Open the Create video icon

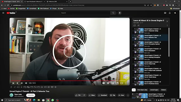[x=165, y=13]
